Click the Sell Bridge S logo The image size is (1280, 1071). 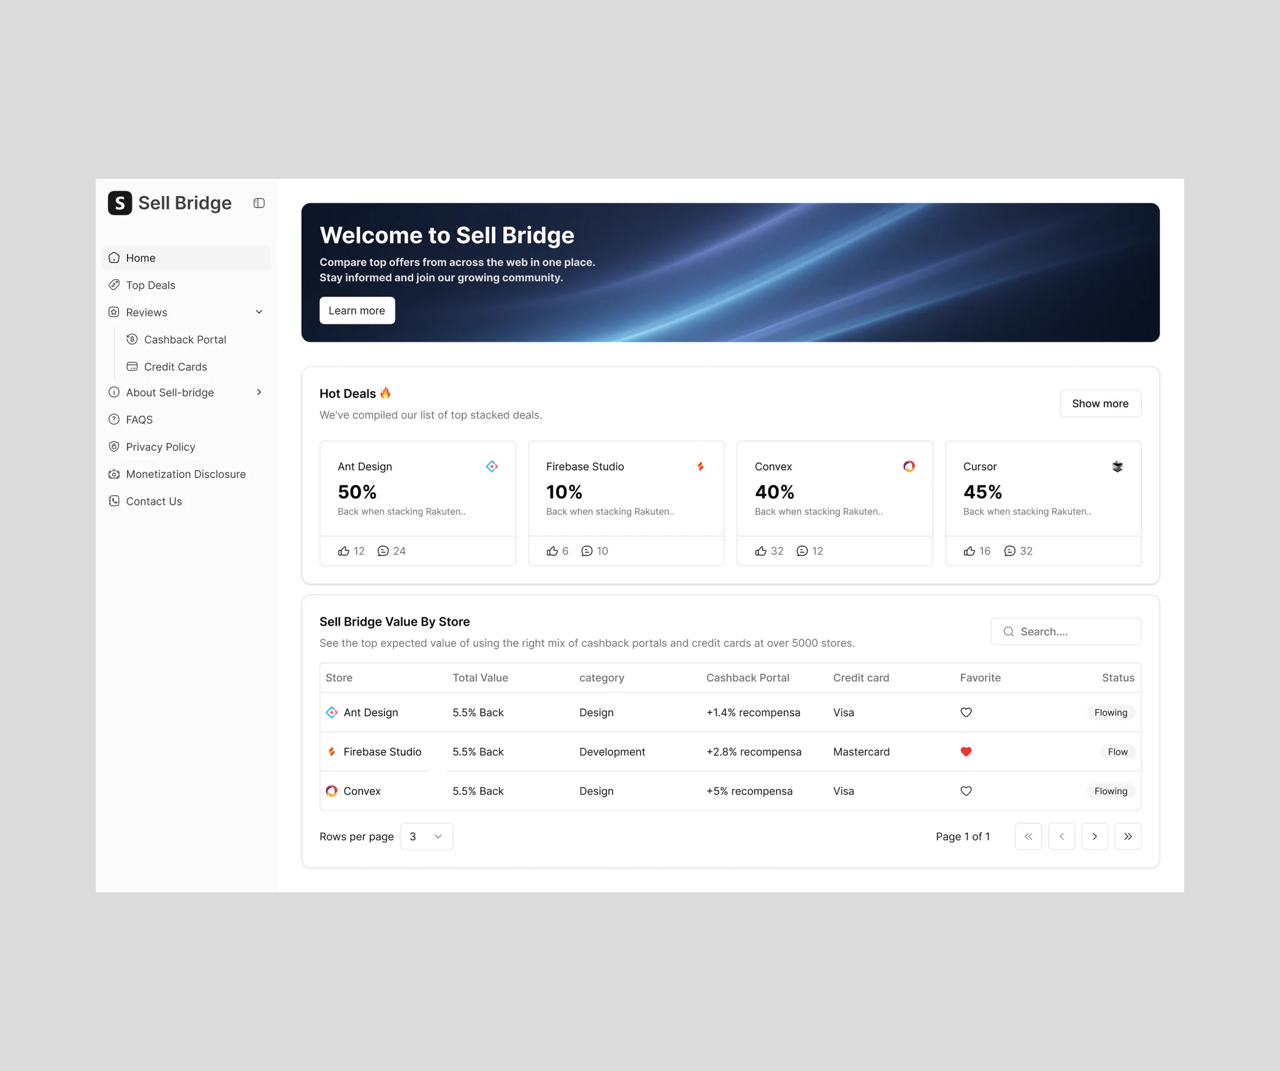tap(119, 203)
